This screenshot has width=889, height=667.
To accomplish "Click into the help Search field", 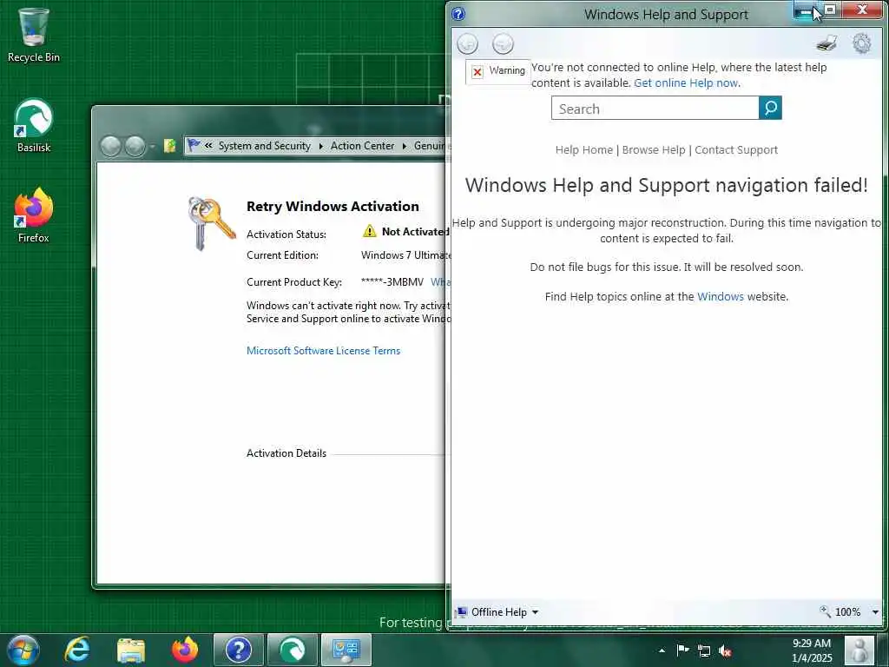I will (x=655, y=108).
